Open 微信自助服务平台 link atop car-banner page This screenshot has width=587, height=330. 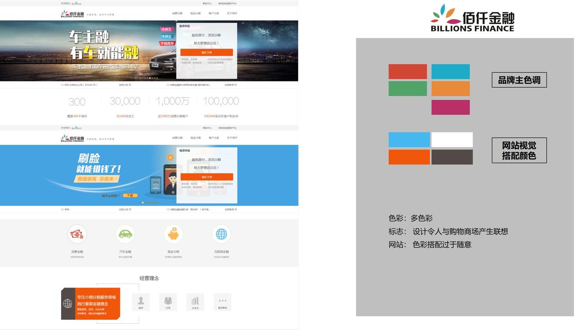[x=227, y=3]
